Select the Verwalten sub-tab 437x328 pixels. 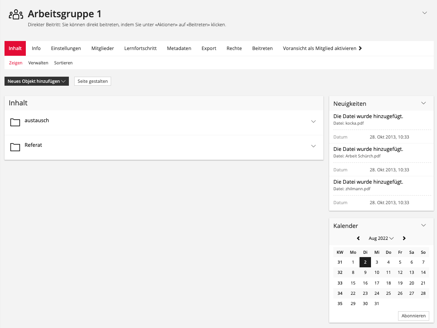click(38, 63)
